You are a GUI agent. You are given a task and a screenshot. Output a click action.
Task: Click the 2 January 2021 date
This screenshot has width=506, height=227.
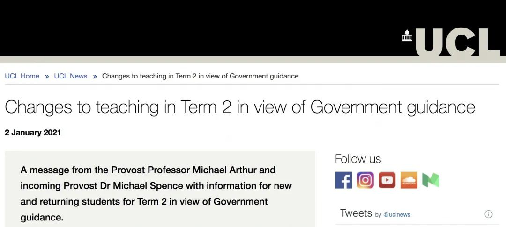click(33, 133)
